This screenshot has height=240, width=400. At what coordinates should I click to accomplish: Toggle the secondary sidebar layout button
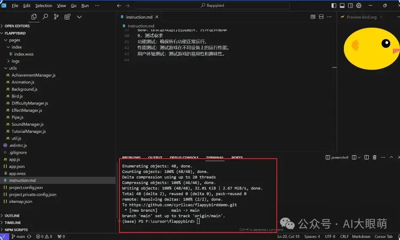tap(351, 5)
